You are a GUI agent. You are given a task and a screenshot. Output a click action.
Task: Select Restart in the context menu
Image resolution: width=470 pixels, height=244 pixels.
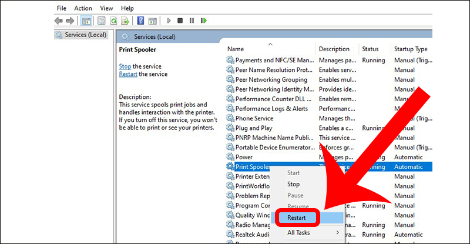click(297, 218)
